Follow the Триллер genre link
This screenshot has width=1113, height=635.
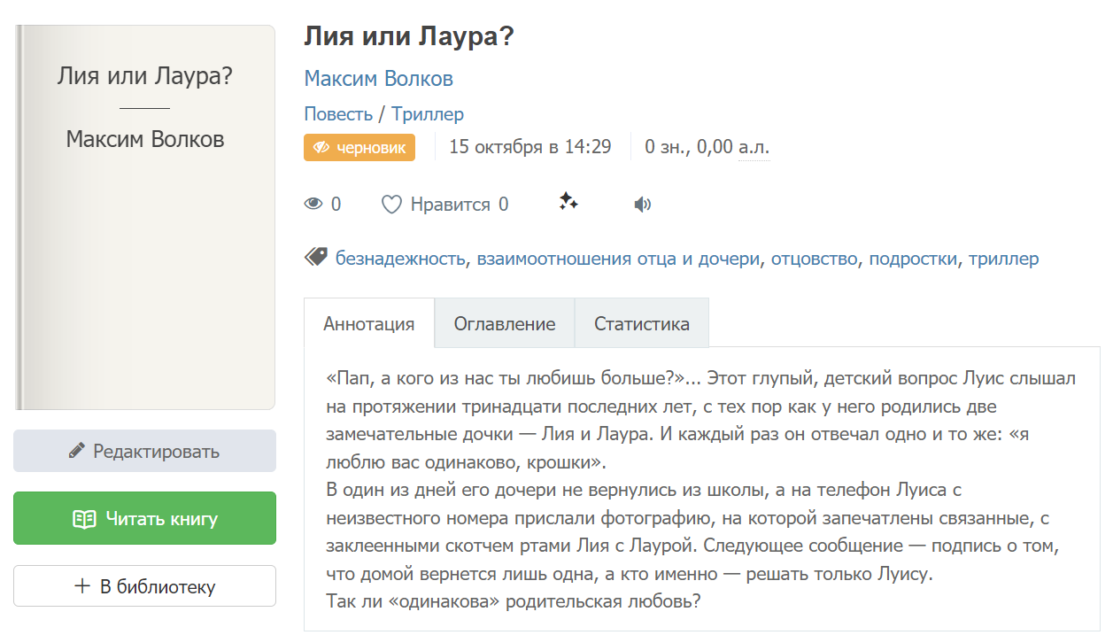[428, 114]
